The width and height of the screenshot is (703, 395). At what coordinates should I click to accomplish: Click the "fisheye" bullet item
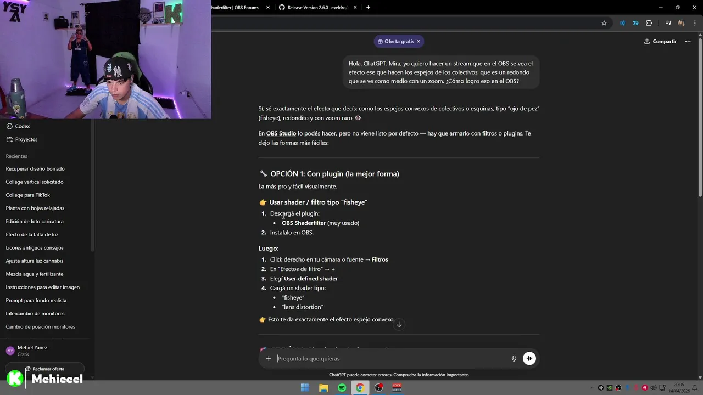click(x=293, y=297)
